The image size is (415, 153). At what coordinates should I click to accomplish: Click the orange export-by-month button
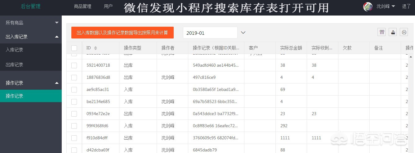(122, 33)
